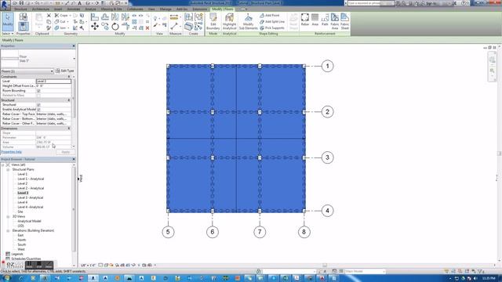
Task: Close the Properties palette
Action: (74, 46)
